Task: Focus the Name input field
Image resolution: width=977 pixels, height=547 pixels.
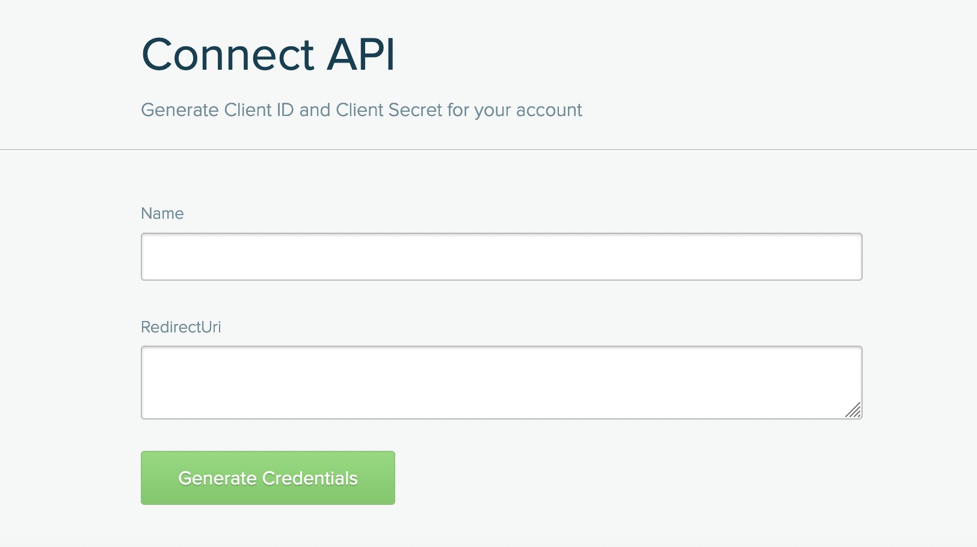Action: [x=501, y=257]
